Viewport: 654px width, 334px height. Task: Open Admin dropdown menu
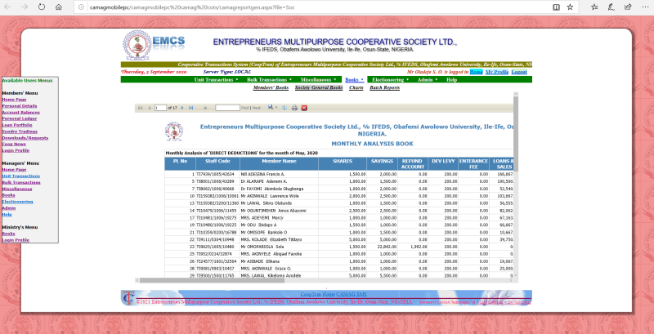428,79
